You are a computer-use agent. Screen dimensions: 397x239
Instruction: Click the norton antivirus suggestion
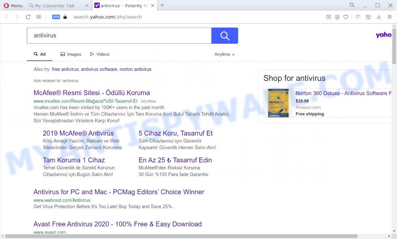point(135,69)
